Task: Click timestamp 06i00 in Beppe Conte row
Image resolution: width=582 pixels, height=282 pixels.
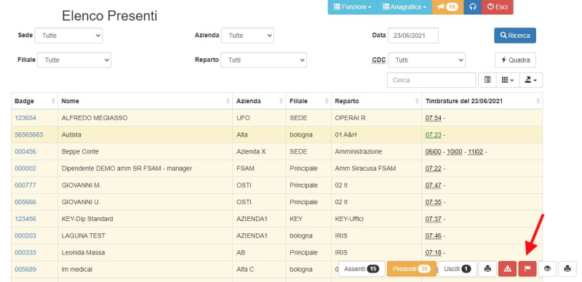Action: point(433,152)
